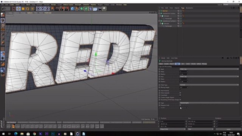Screen dimensions: 242x136
Task: Open the End cap type dropdown
Action: pos(209,77)
